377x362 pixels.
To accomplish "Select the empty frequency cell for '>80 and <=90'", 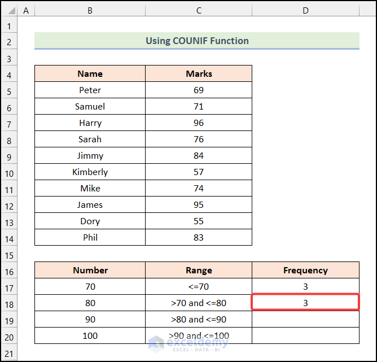I will [305, 320].
